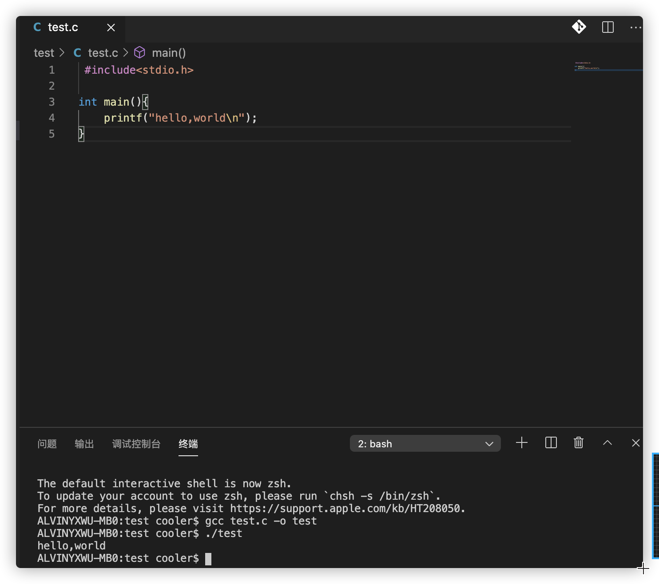Close the test.c editor tab
The image size is (659, 584).
pyautogui.click(x=111, y=28)
